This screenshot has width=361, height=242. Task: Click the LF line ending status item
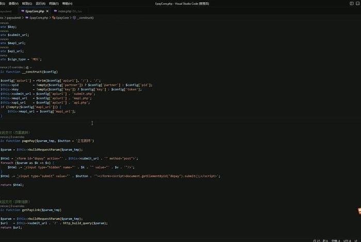click(x=356, y=240)
